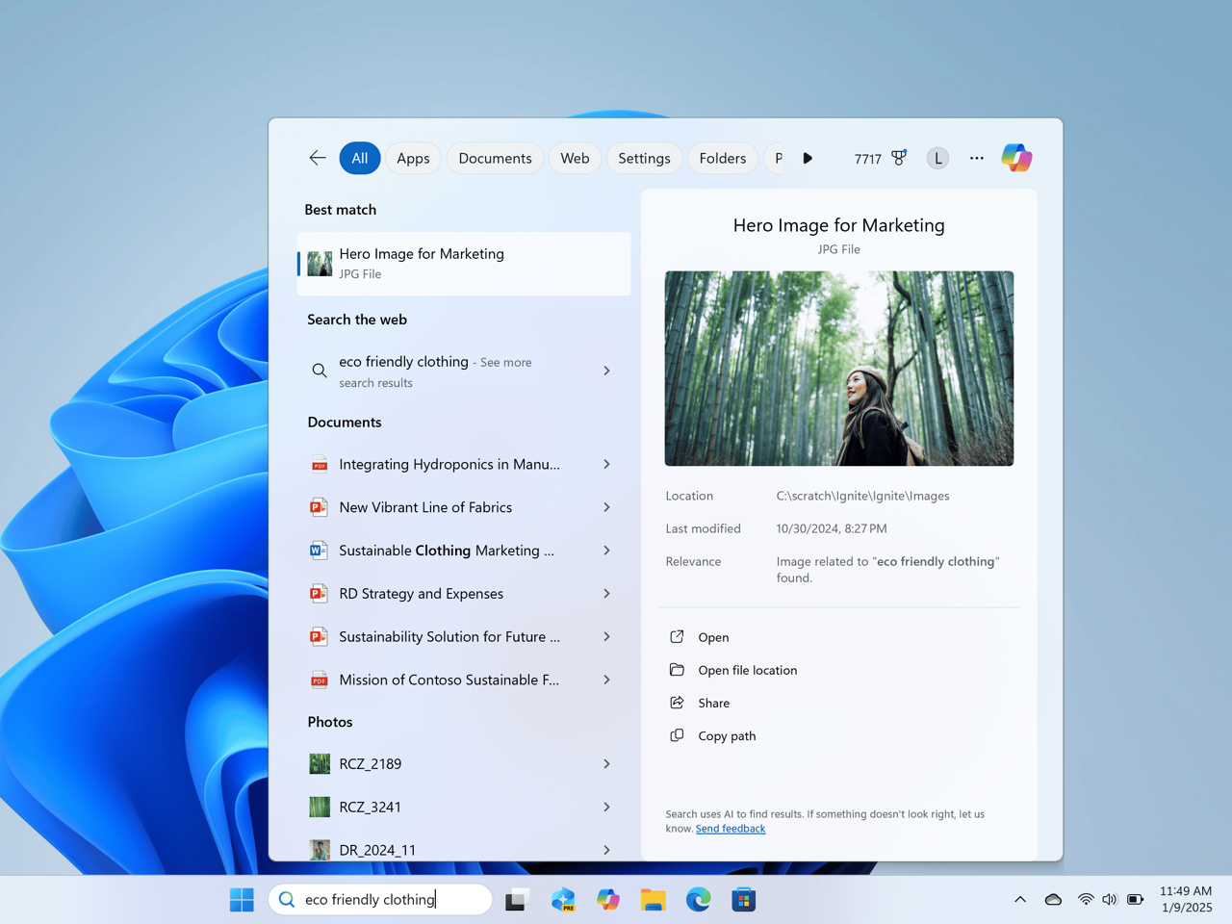Screen dimensions: 1232x924
Task: Select the All filter tab
Action: click(x=360, y=158)
